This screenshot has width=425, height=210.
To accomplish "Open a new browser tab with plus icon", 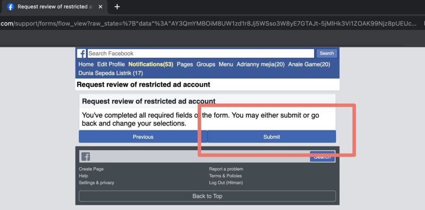I will 117,7.
